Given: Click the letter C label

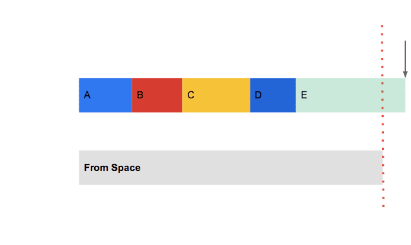Looking at the screenshot, I should [191, 95].
